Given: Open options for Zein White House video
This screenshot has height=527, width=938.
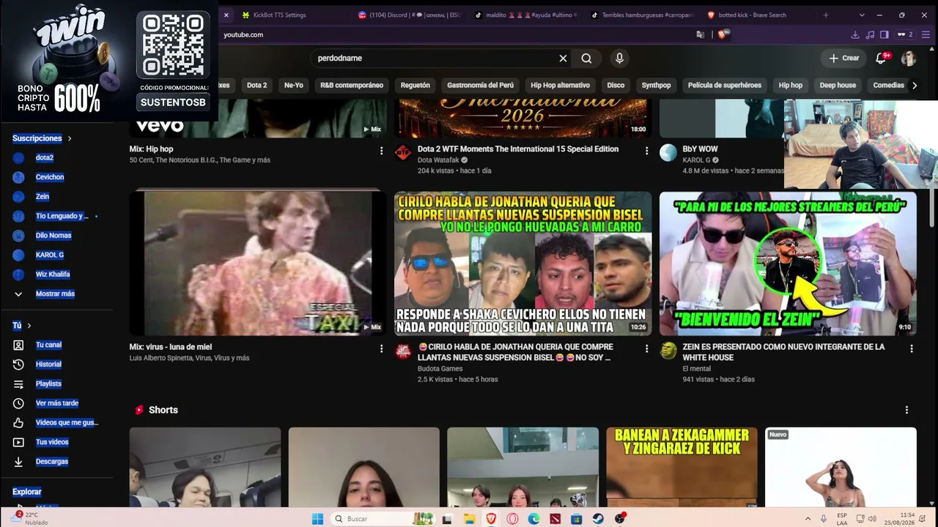Looking at the screenshot, I should [x=912, y=349].
